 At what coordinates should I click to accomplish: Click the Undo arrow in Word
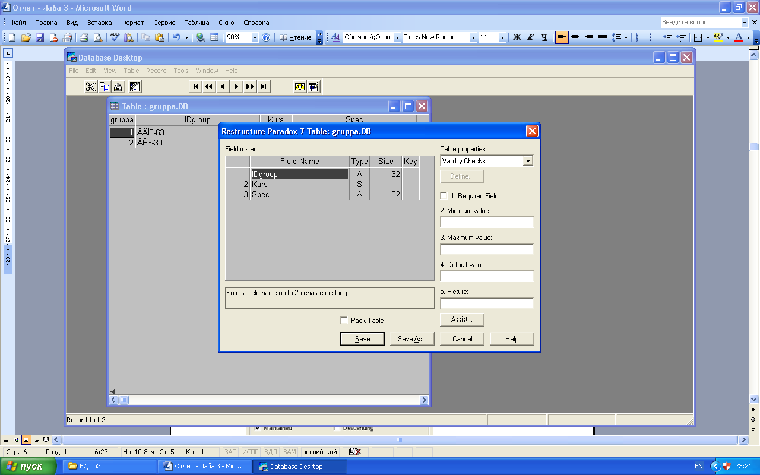point(176,37)
